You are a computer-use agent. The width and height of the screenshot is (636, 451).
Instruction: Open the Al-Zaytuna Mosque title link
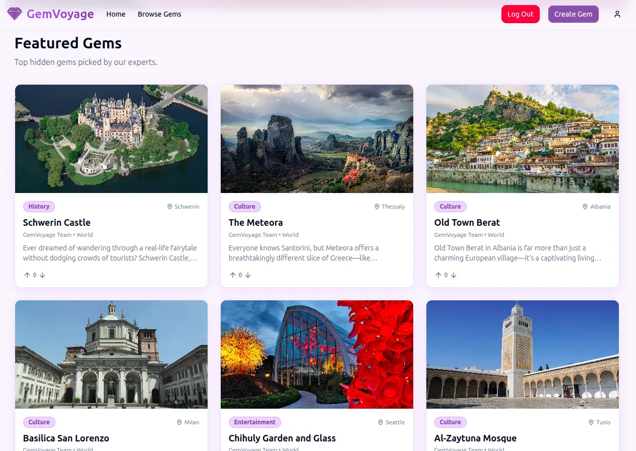click(475, 438)
